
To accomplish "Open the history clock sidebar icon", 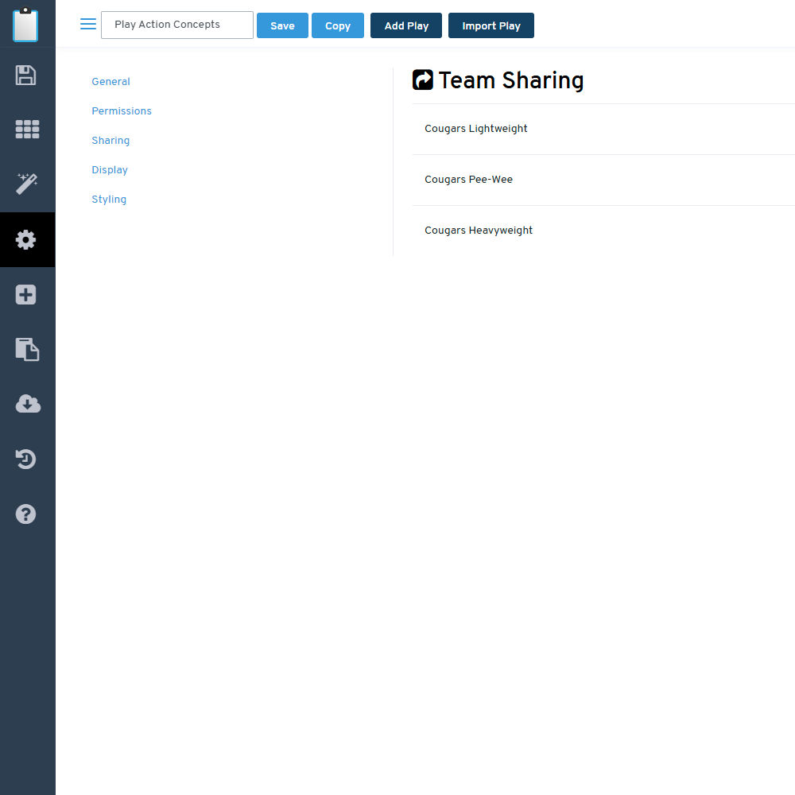I will coord(25,459).
